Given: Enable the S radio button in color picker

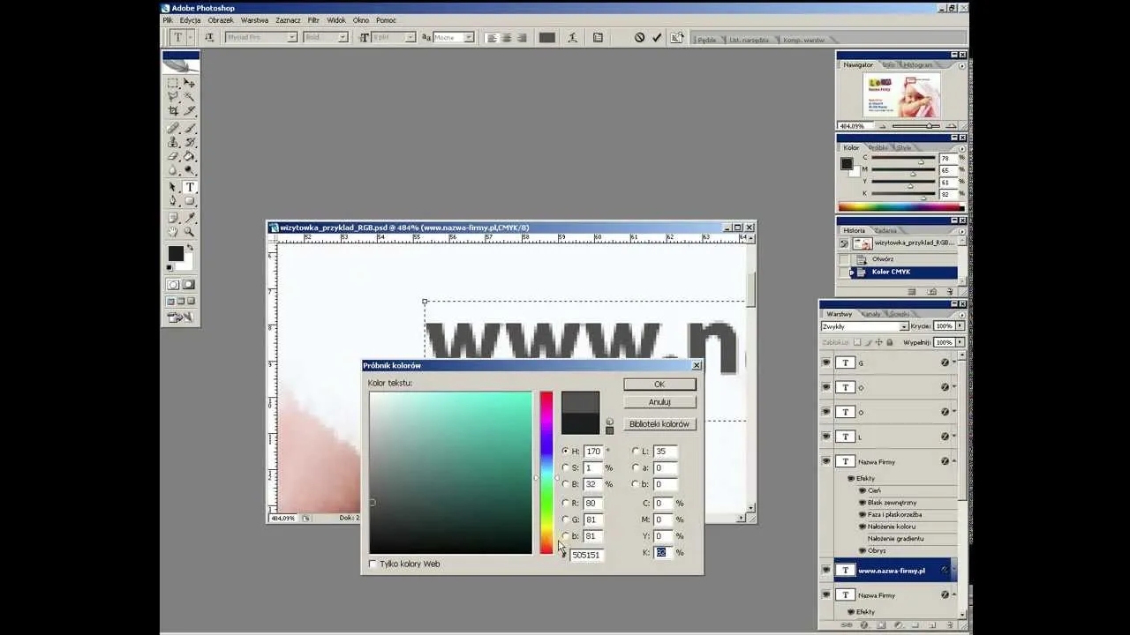Looking at the screenshot, I should point(565,467).
